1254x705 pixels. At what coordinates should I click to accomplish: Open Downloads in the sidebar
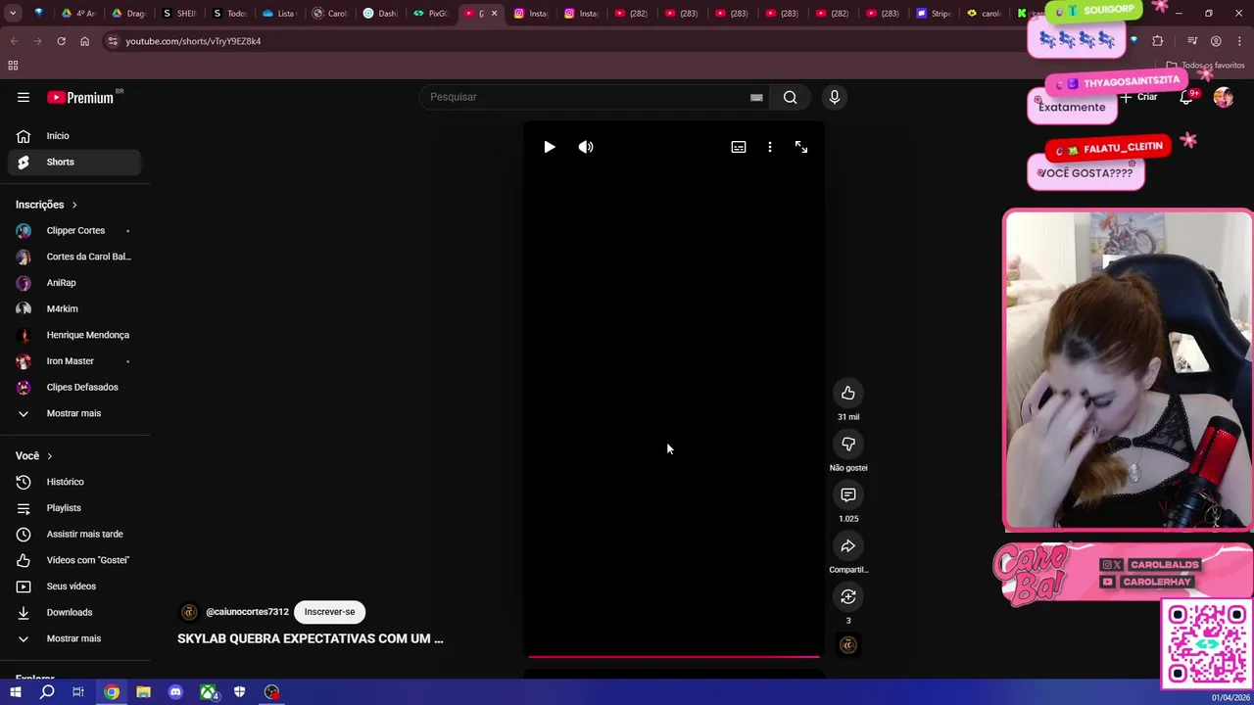[x=74, y=612]
